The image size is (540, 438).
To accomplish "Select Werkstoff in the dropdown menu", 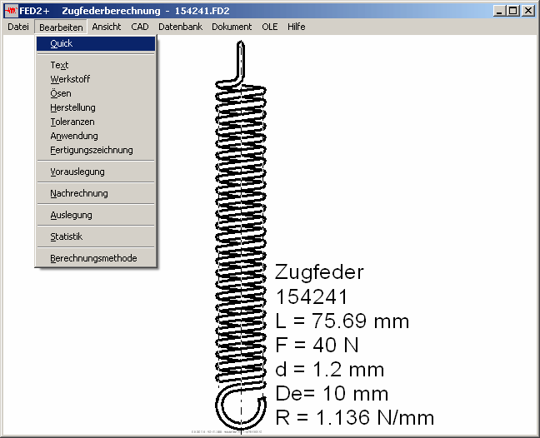I will pos(70,79).
